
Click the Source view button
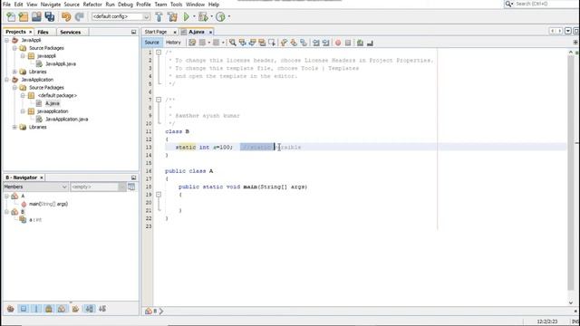click(x=151, y=43)
